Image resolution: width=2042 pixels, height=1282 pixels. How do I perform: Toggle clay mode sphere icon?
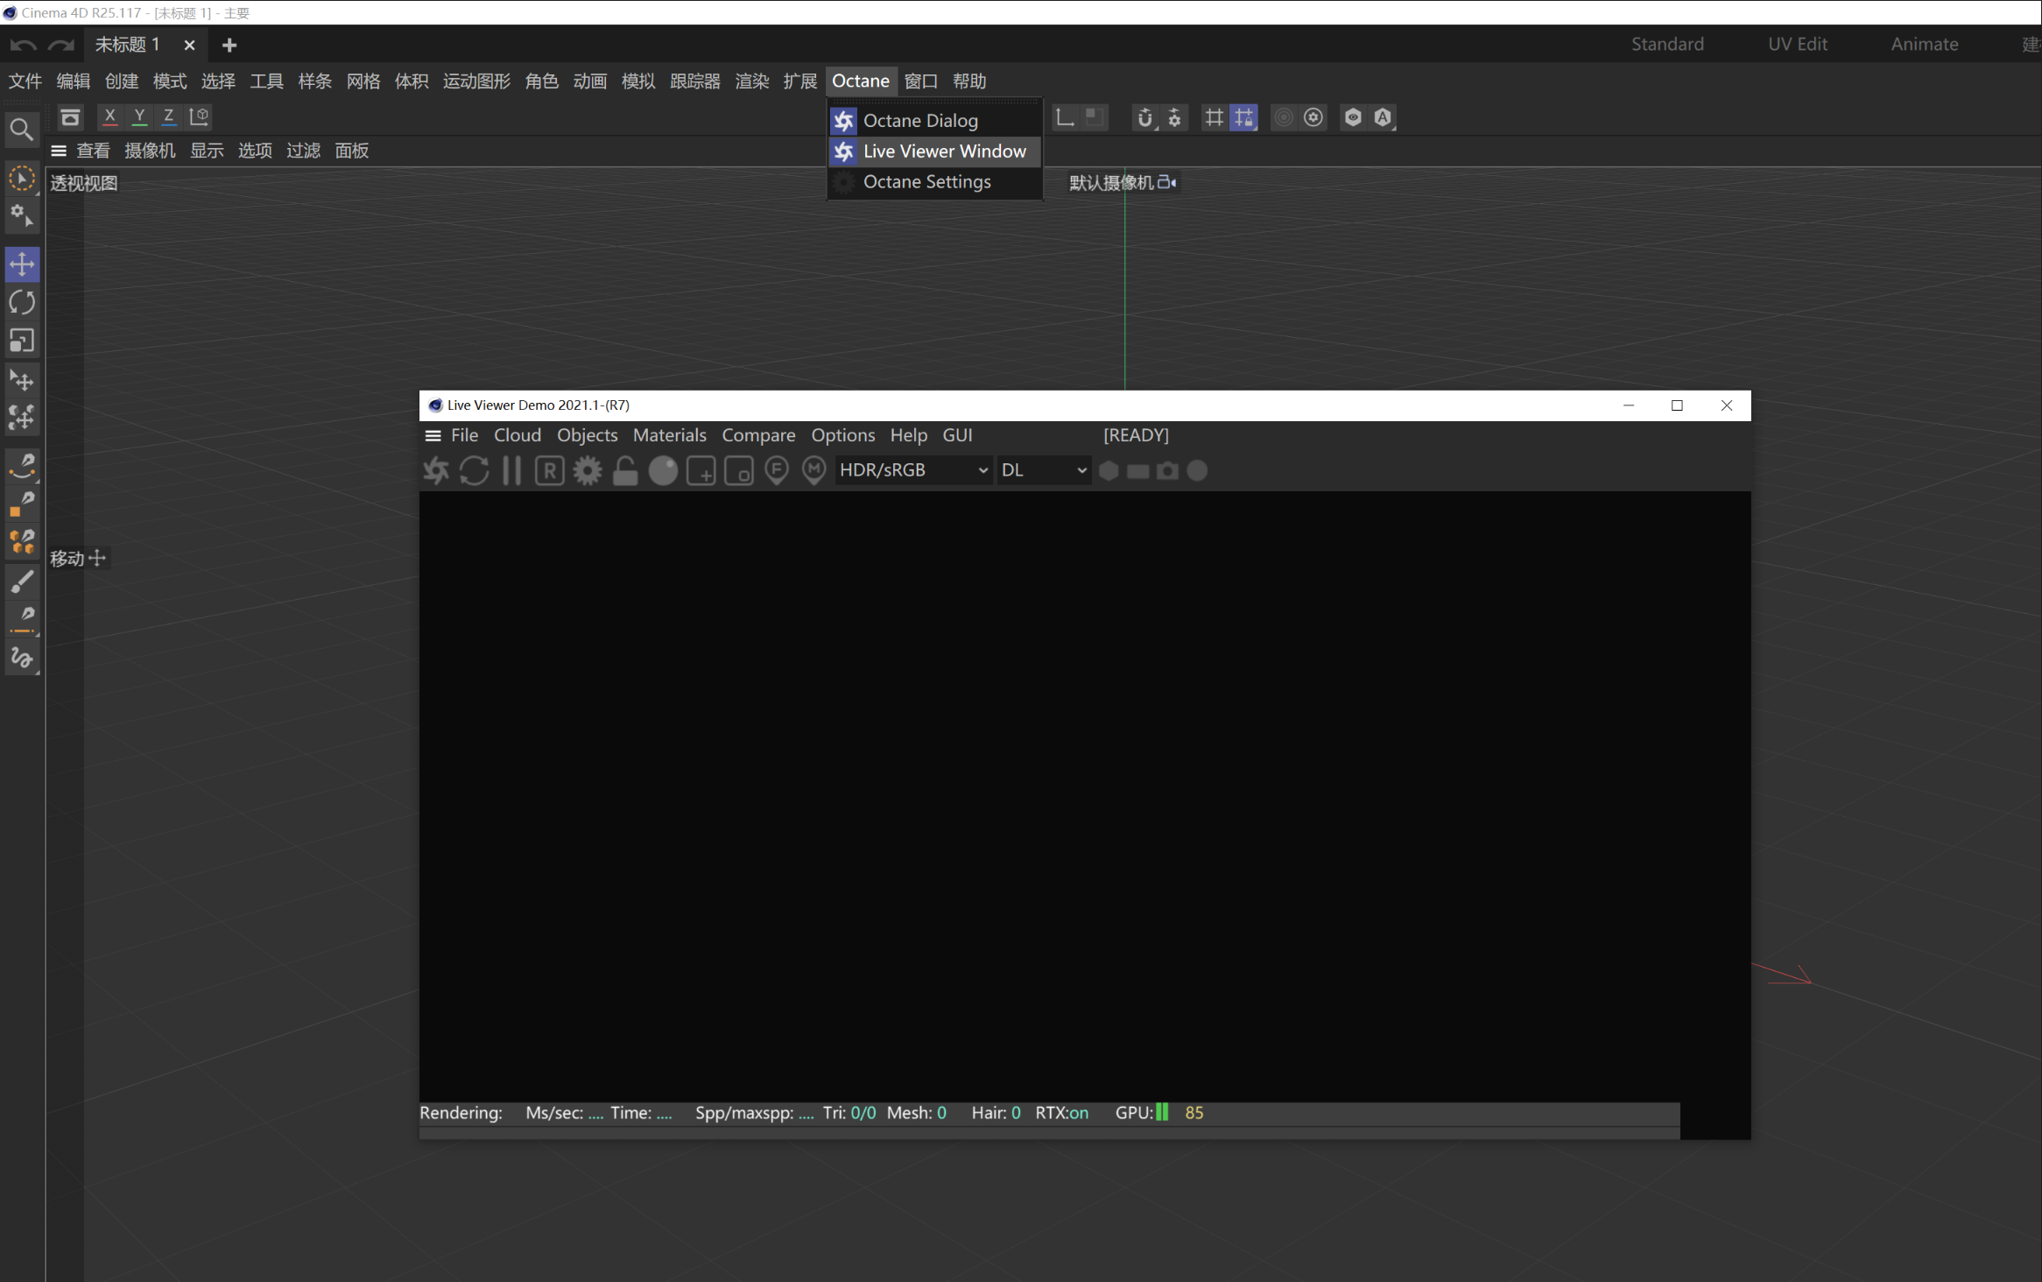tap(663, 471)
